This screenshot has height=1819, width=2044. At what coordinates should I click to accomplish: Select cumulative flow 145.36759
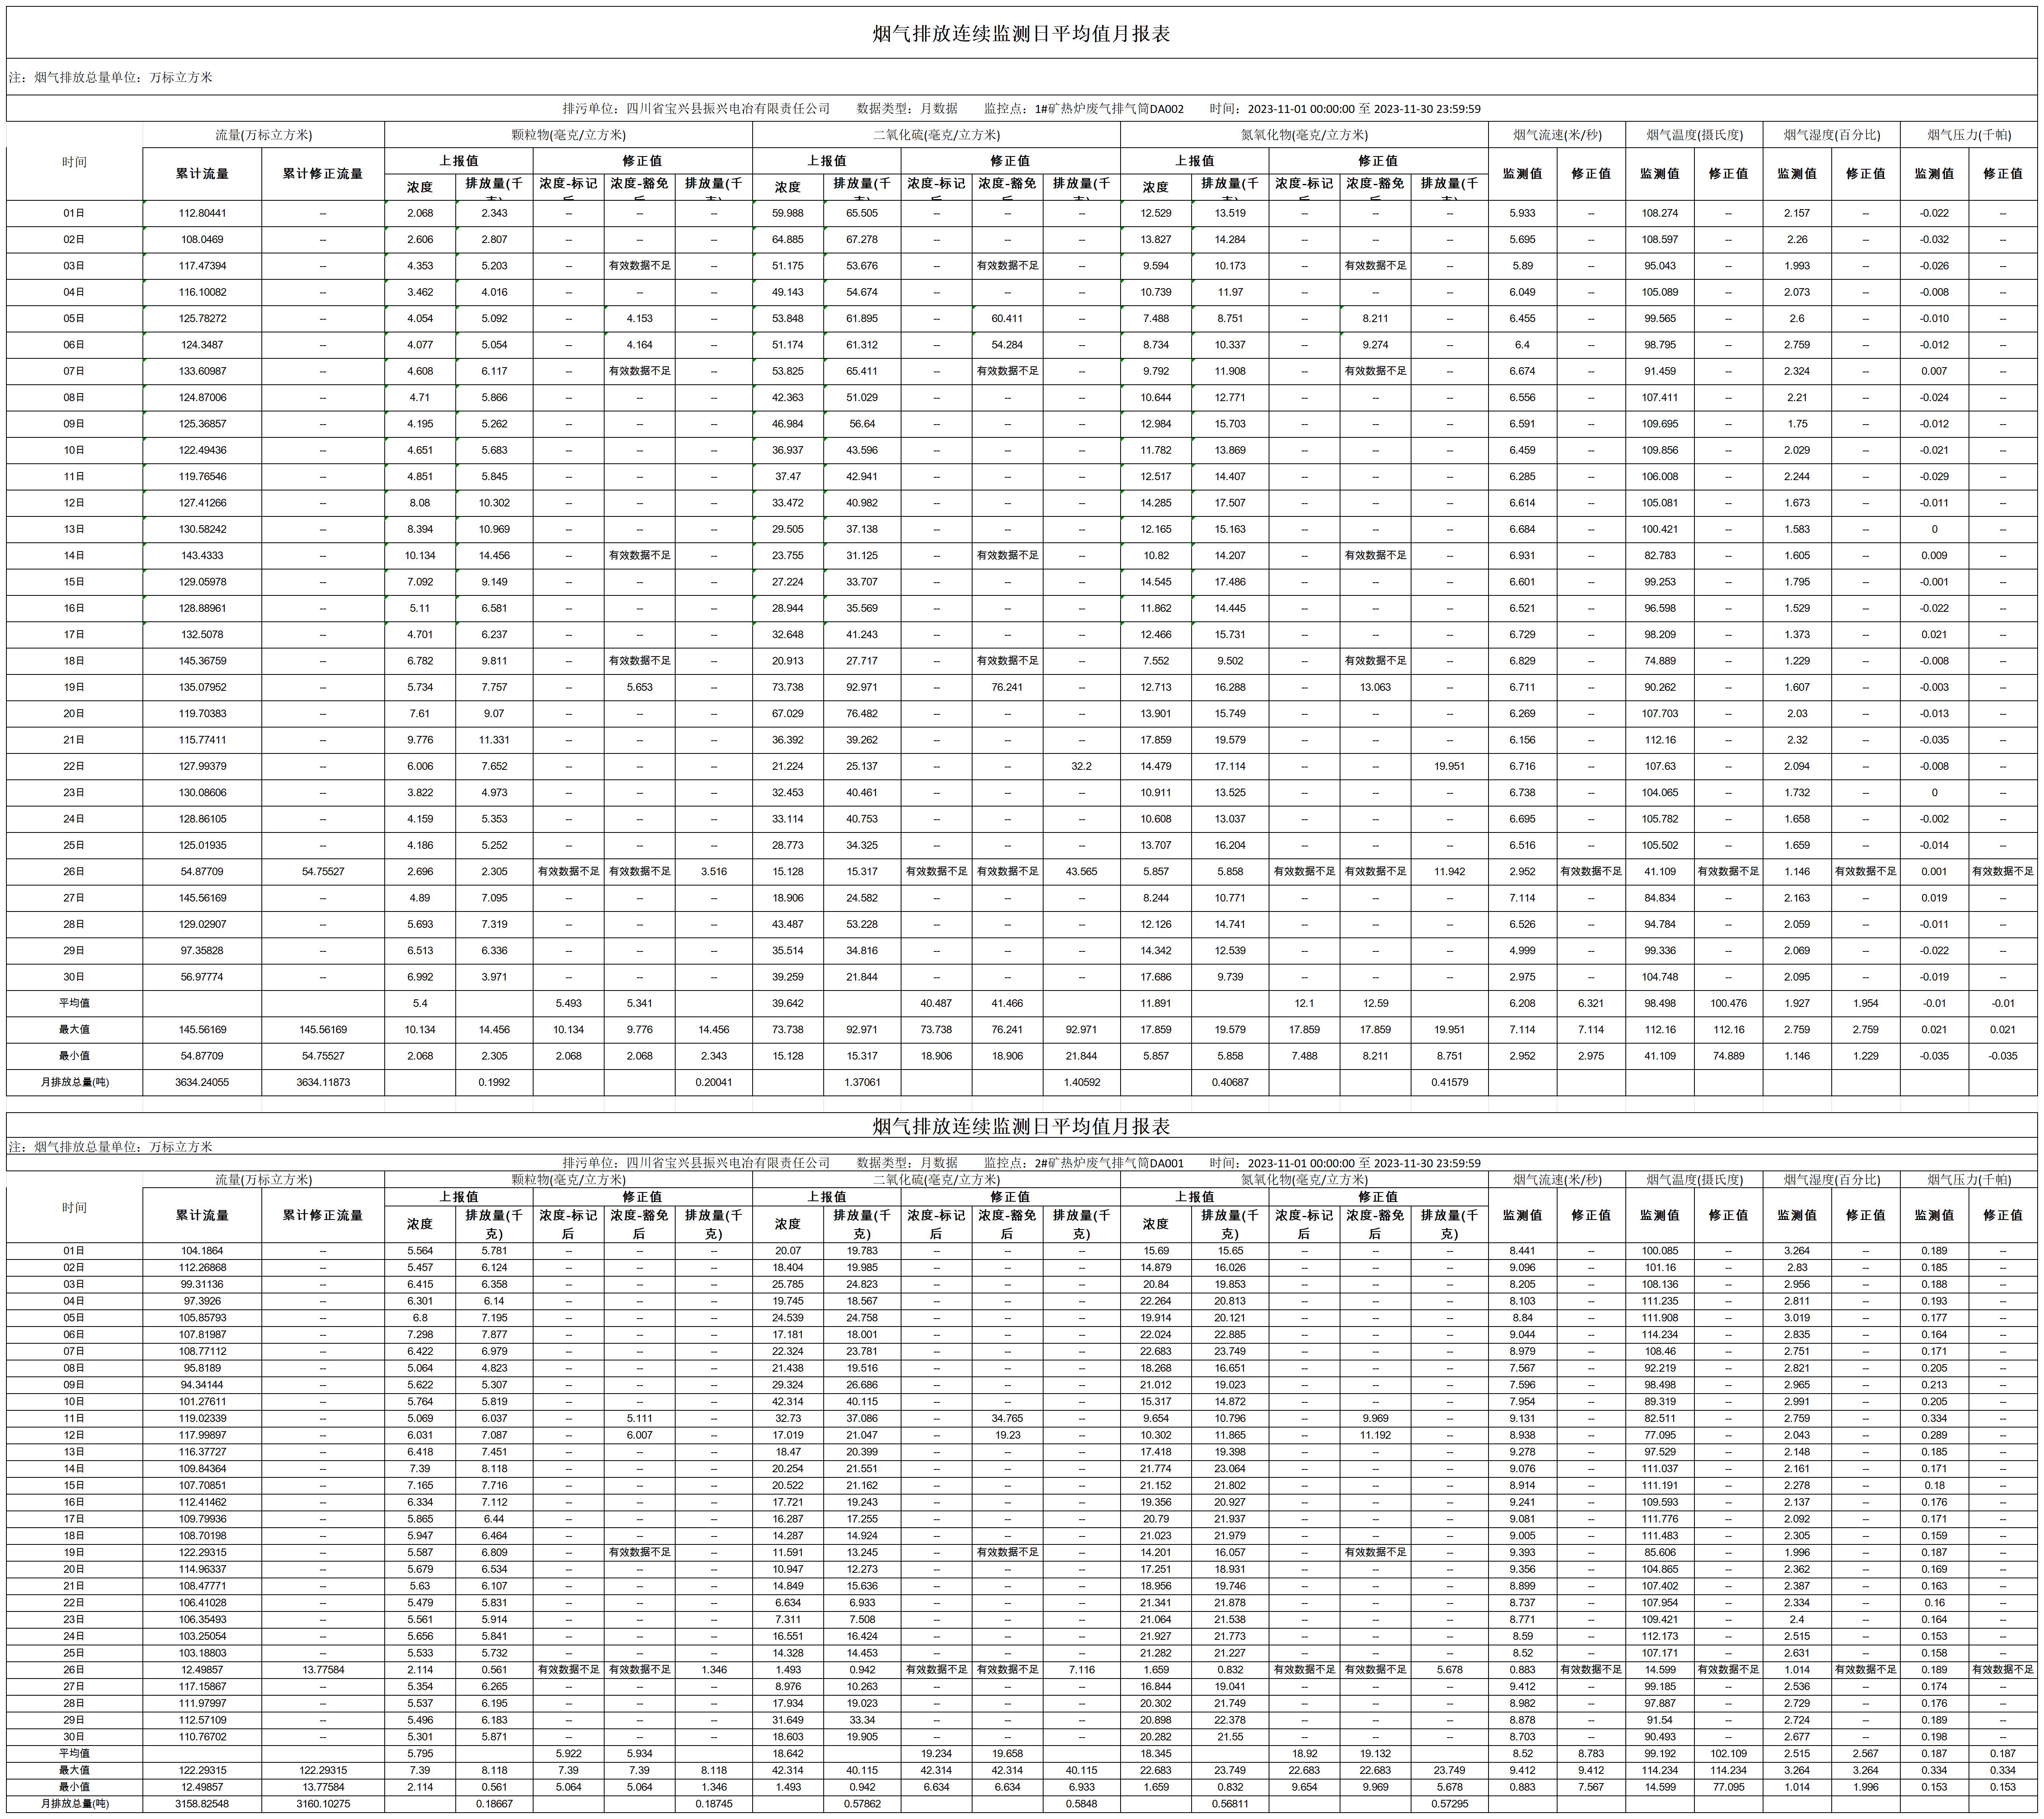pyautogui.click(x=202, y=661)
